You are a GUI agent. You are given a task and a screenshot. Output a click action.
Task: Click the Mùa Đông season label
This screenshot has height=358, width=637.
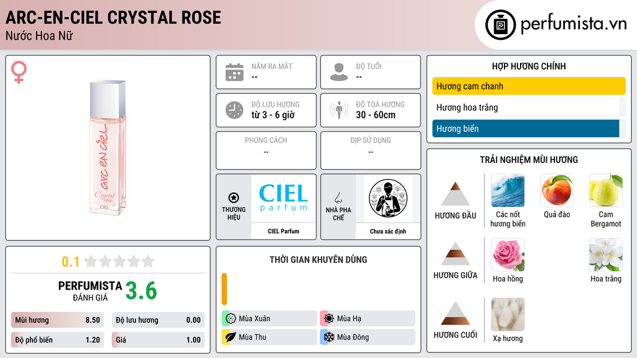(353, 337)
